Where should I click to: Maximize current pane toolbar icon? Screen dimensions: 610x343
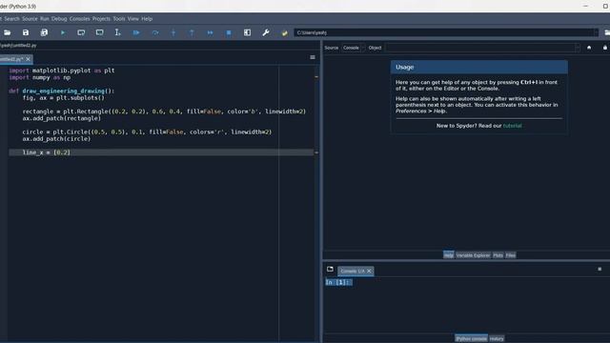coord(247,32)
